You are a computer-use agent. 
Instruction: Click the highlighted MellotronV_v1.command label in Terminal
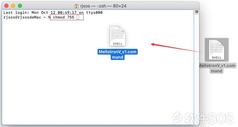coord(117,55)
